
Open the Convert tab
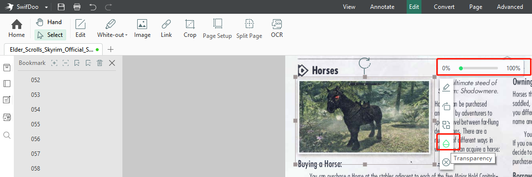pos(444,7)
